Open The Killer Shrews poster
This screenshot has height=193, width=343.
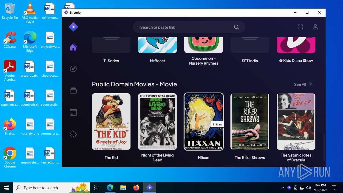[x=250, y=121]
